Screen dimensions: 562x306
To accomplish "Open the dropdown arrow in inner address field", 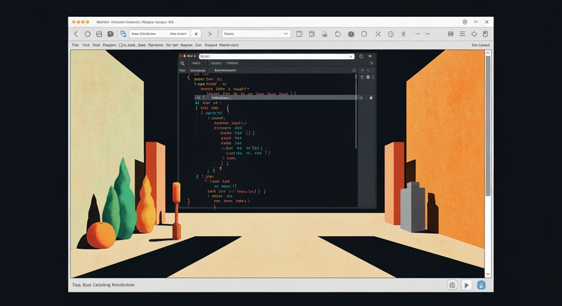I will (351, 57).
